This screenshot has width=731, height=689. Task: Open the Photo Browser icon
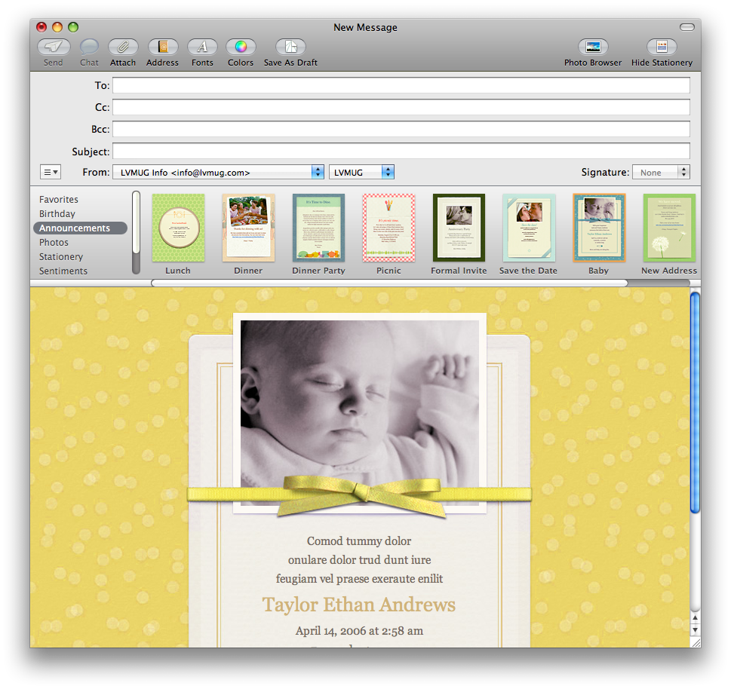[x=593, y=47]
